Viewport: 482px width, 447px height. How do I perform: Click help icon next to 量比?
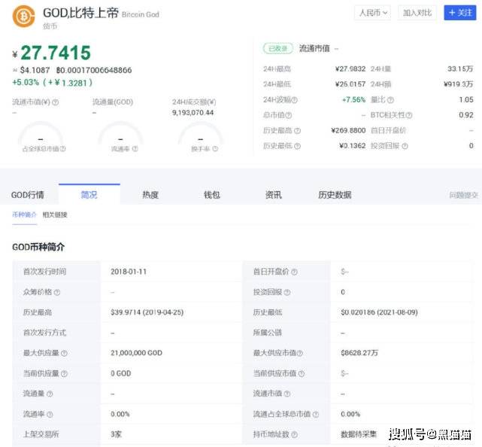390,100
